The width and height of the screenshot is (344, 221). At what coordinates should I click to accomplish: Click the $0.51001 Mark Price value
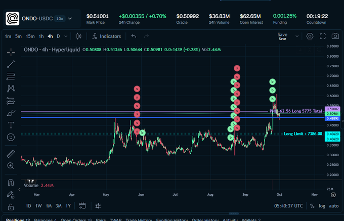pyautogui.click(x=98, y=16)
